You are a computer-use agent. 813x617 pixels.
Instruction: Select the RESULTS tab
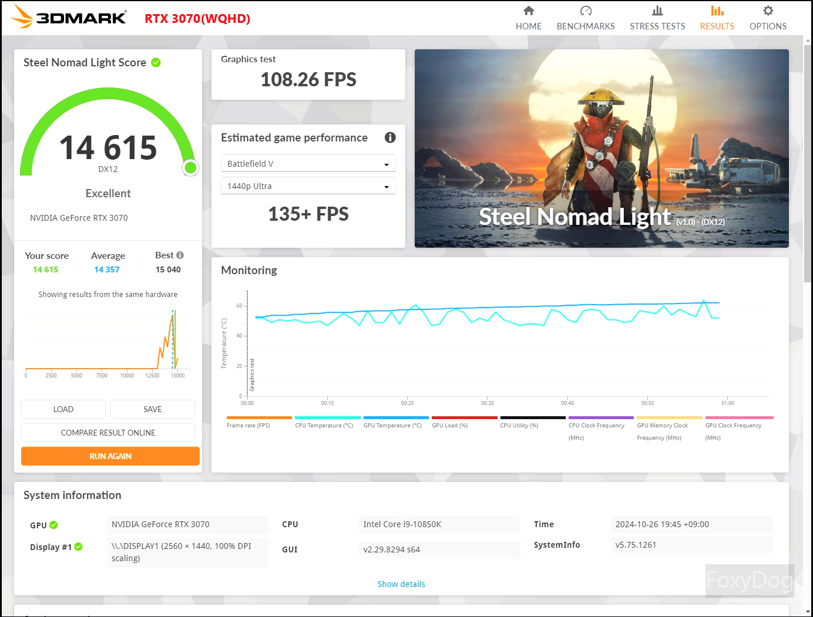(717, 18)
